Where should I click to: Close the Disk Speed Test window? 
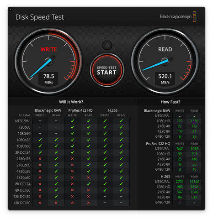pos(11,9)
